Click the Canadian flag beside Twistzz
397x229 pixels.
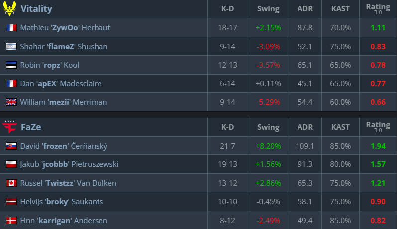(11, 183)
